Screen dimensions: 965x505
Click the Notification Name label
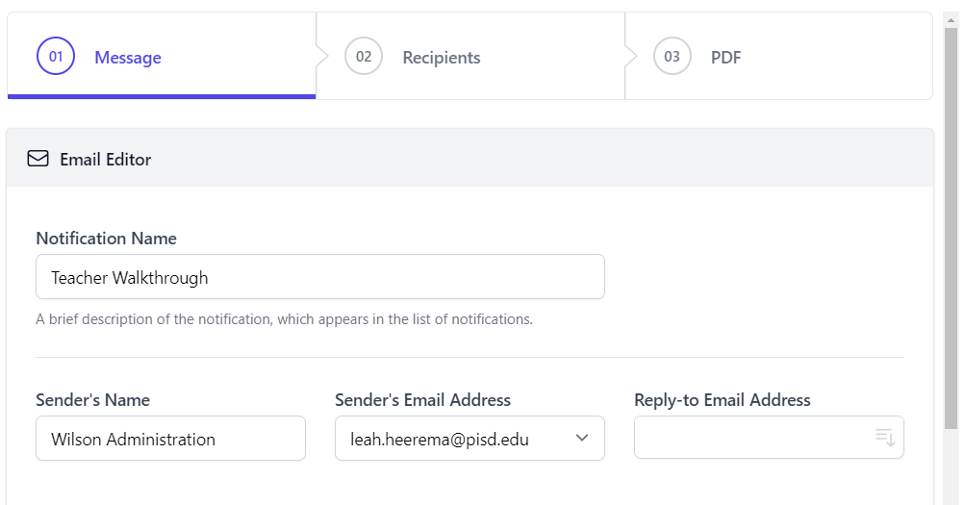tap(107, 238)
